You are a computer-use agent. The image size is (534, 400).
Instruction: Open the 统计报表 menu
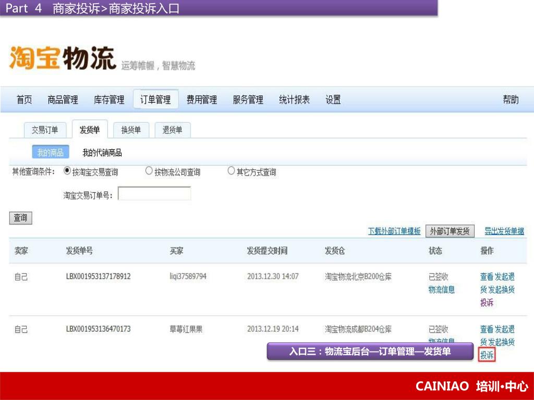point(294,99)
